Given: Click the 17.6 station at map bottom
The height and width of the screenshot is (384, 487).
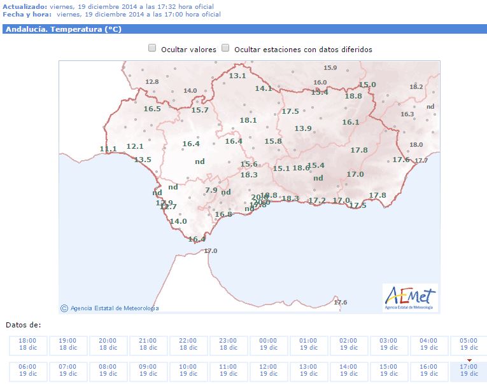Looking at the screenshot, I should [x=341, y=302].
